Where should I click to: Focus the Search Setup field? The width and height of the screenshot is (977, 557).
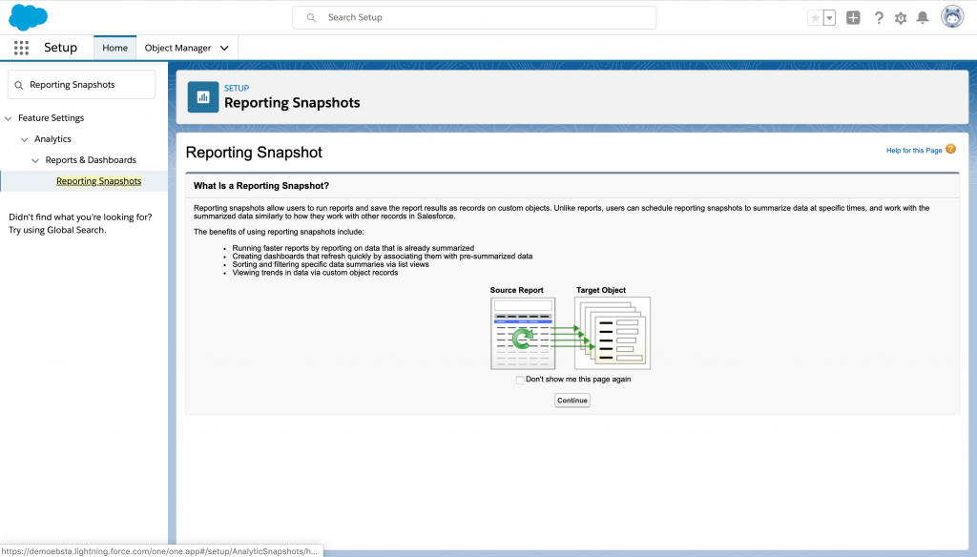[x=474, y=17]
